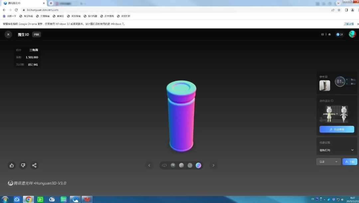Go to next model with right arrow
This screenshot has height=203, width=359.
[213, 165]
